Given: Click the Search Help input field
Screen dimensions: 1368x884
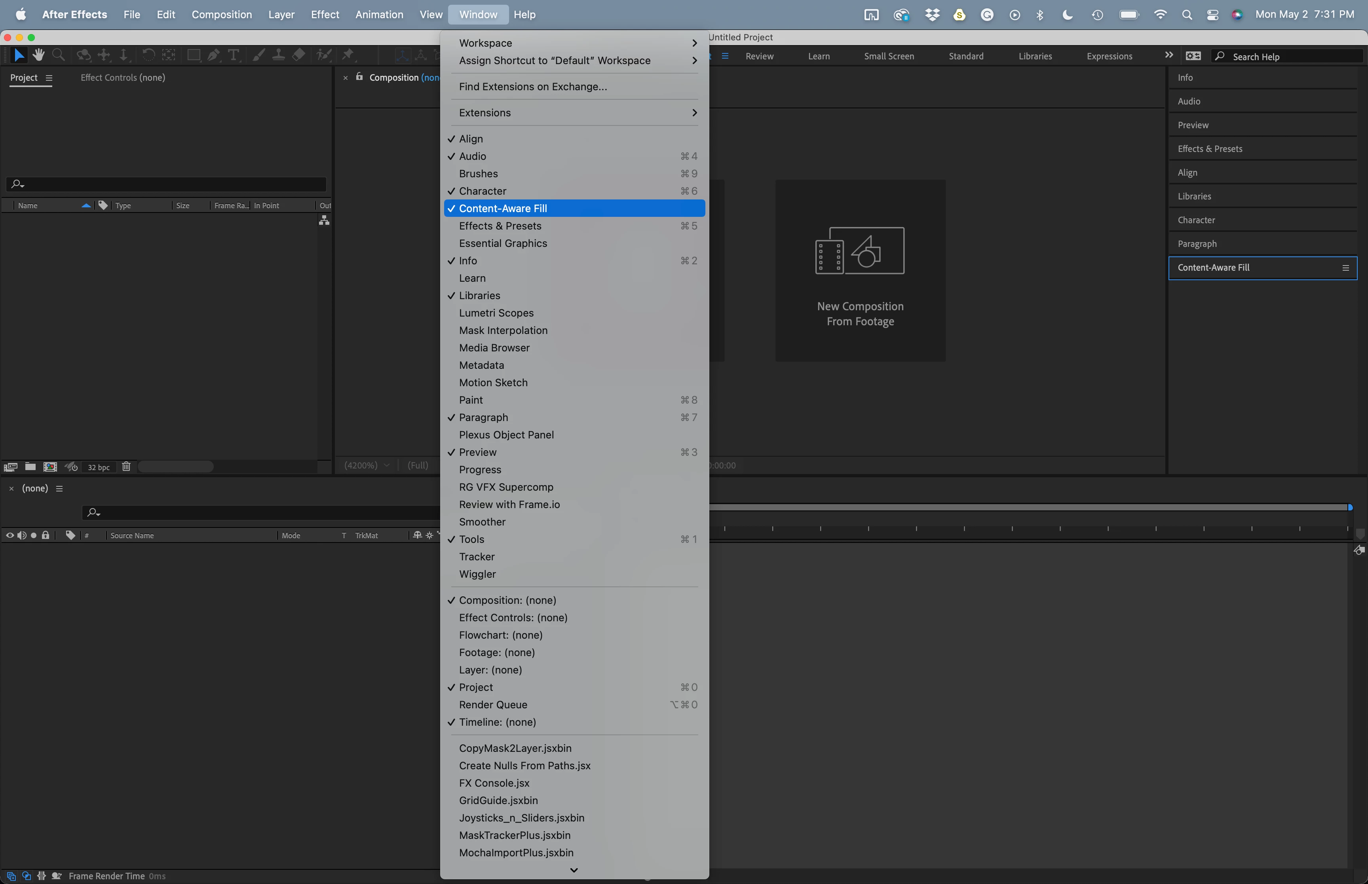Looking at the screenshot, I should [1292, 56].
